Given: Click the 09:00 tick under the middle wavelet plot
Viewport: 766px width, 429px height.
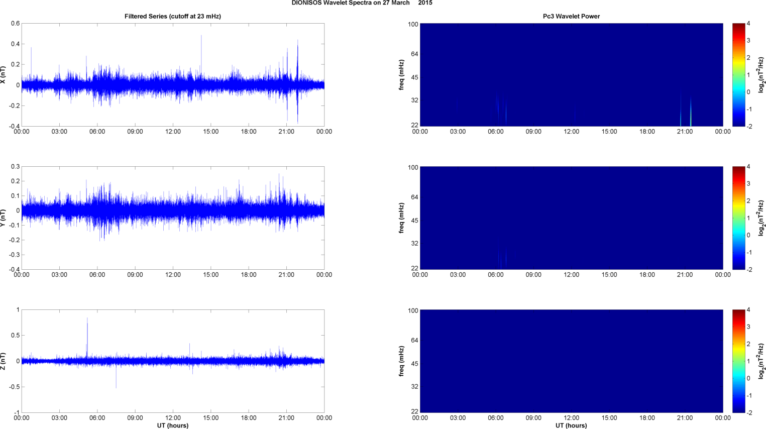Looking at the screenshot, I should coord(533,275).
